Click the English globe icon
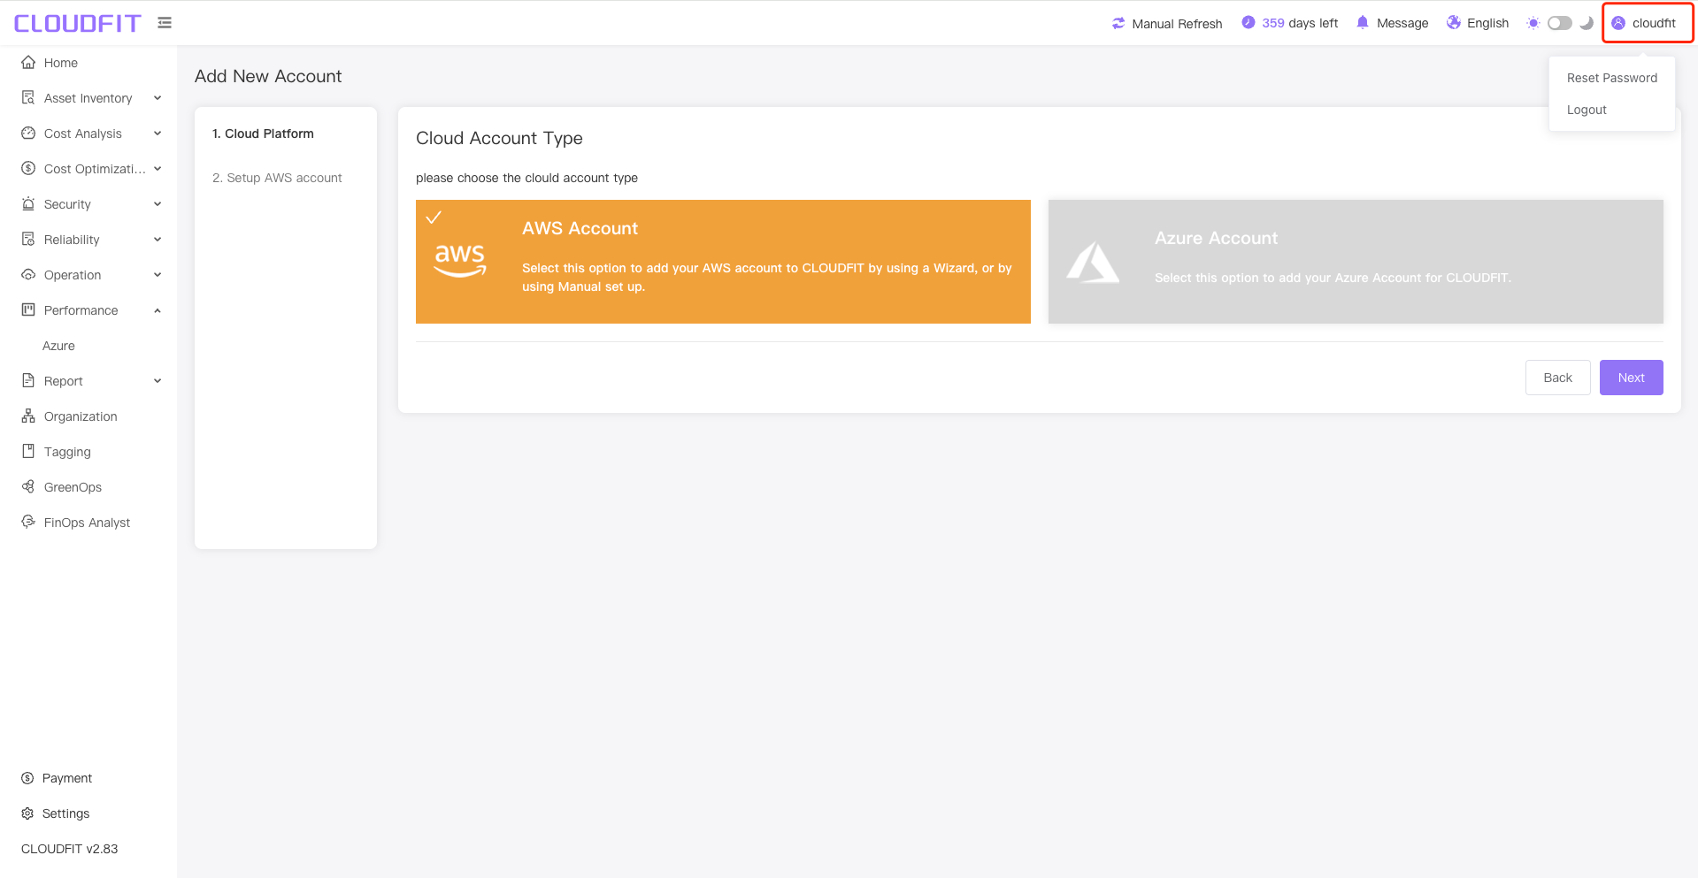This screenshot has height=878, width=1698. coord(1454,23)
